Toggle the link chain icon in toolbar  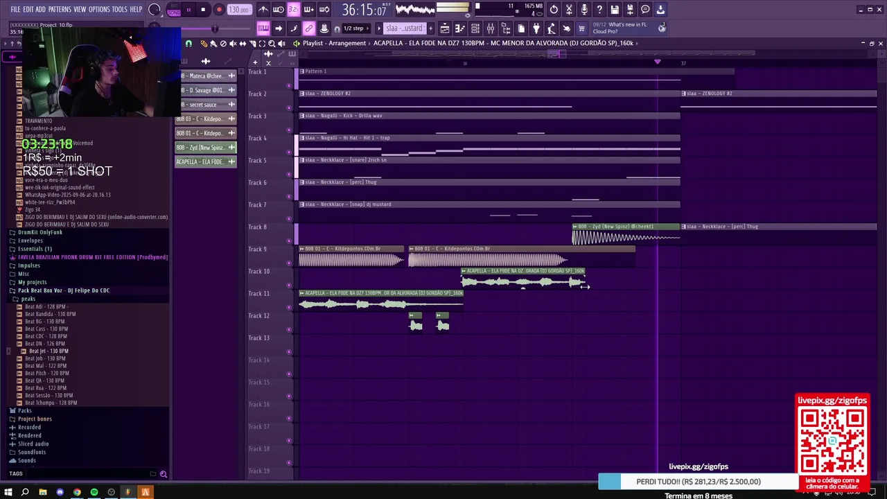309,28
